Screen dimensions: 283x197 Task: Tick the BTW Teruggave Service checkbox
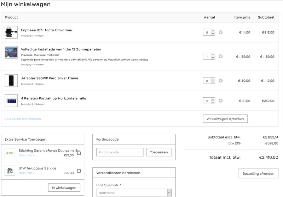point(79,171)
